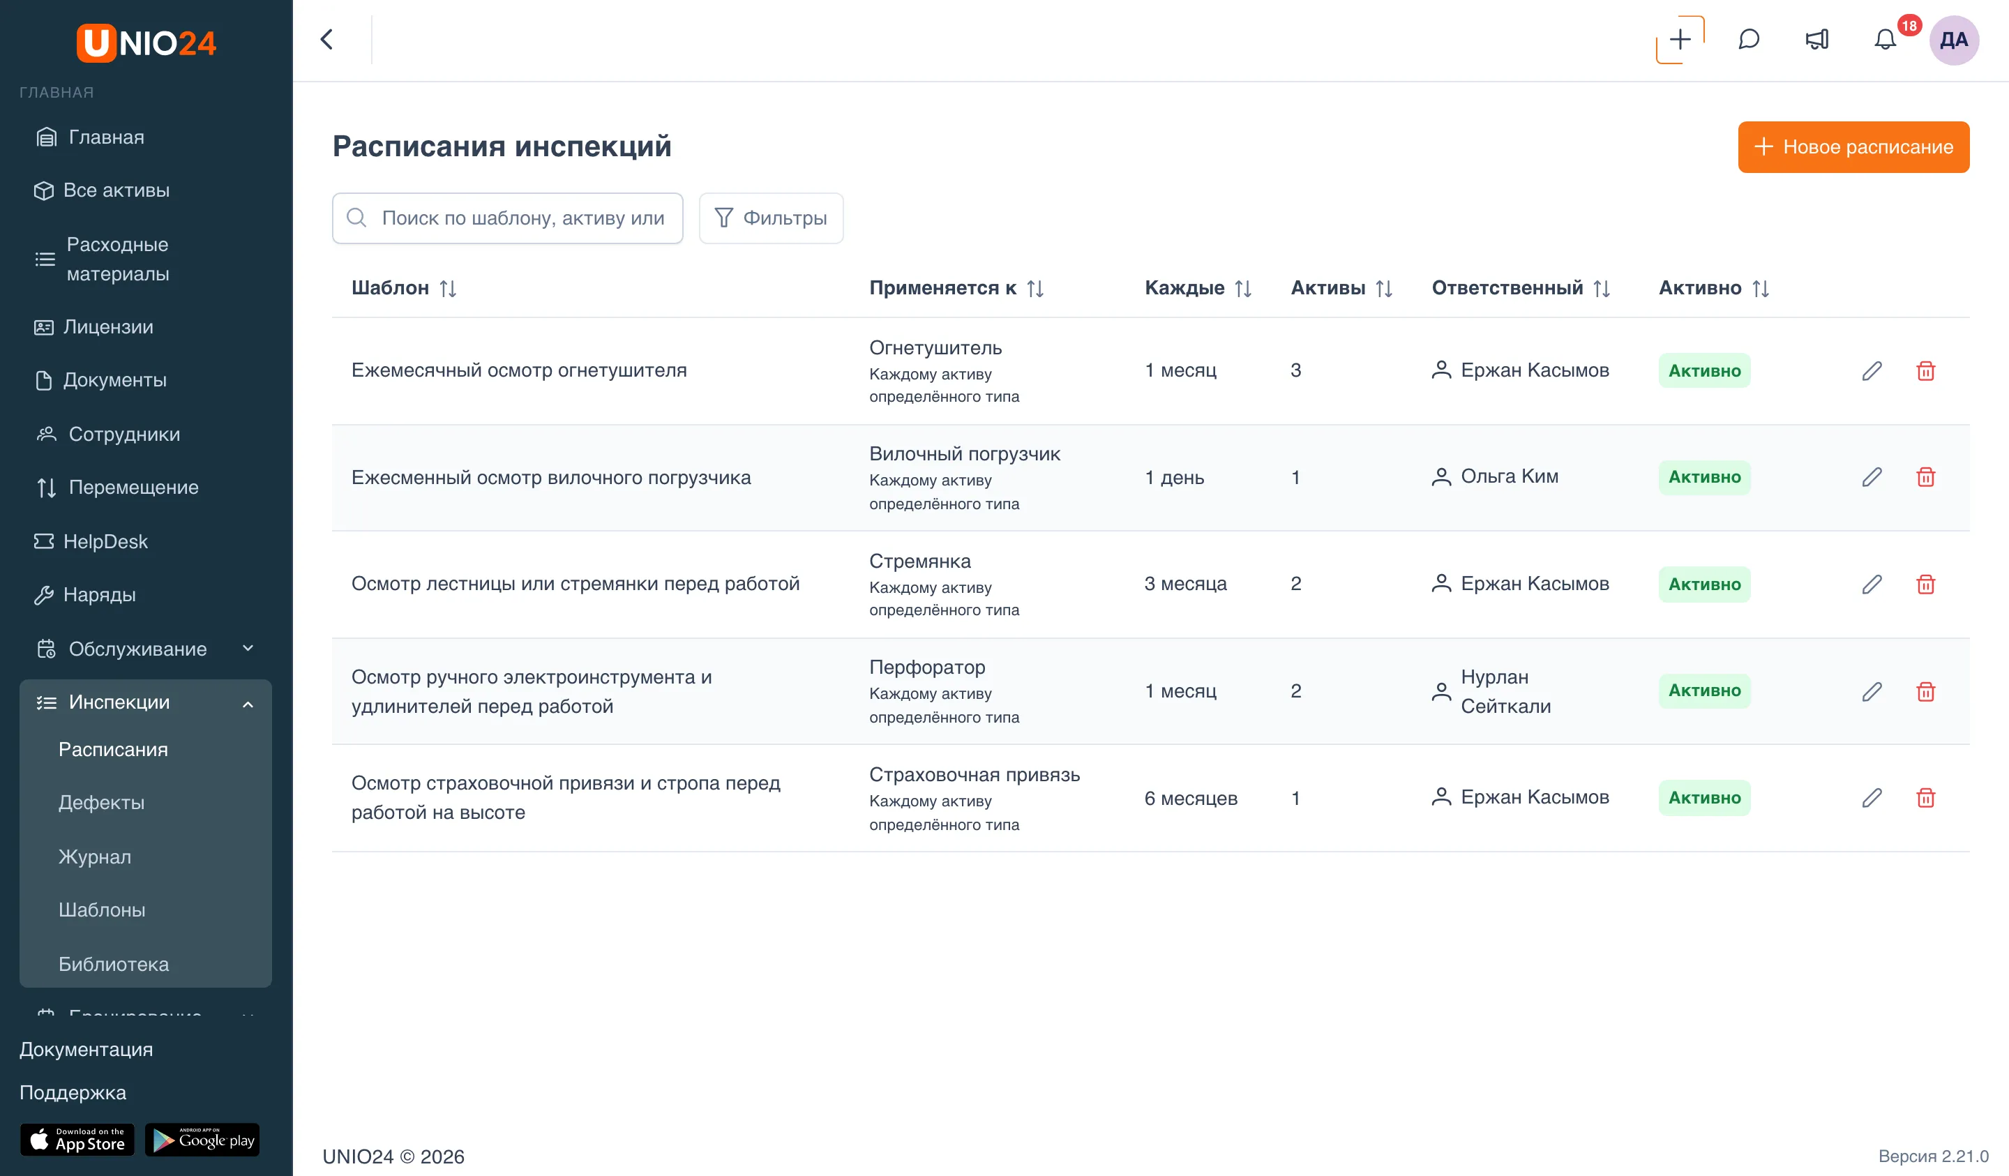Open Журнал in the sidebar
This screenshot has width=2009, height=1176.
95,857
